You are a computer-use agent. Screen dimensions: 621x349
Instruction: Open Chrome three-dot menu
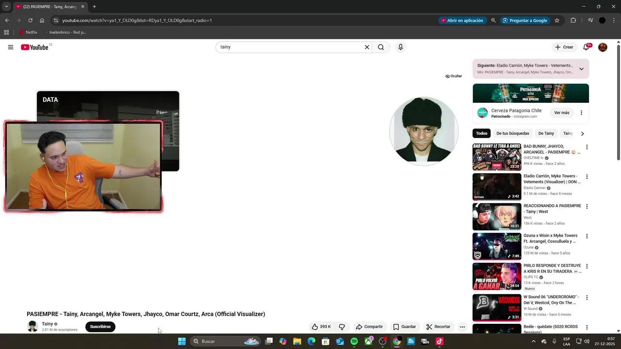pos(614,20)
